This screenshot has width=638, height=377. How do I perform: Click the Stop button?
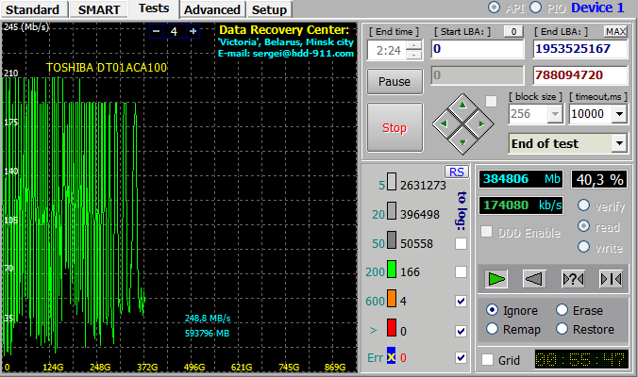(395, 127)
